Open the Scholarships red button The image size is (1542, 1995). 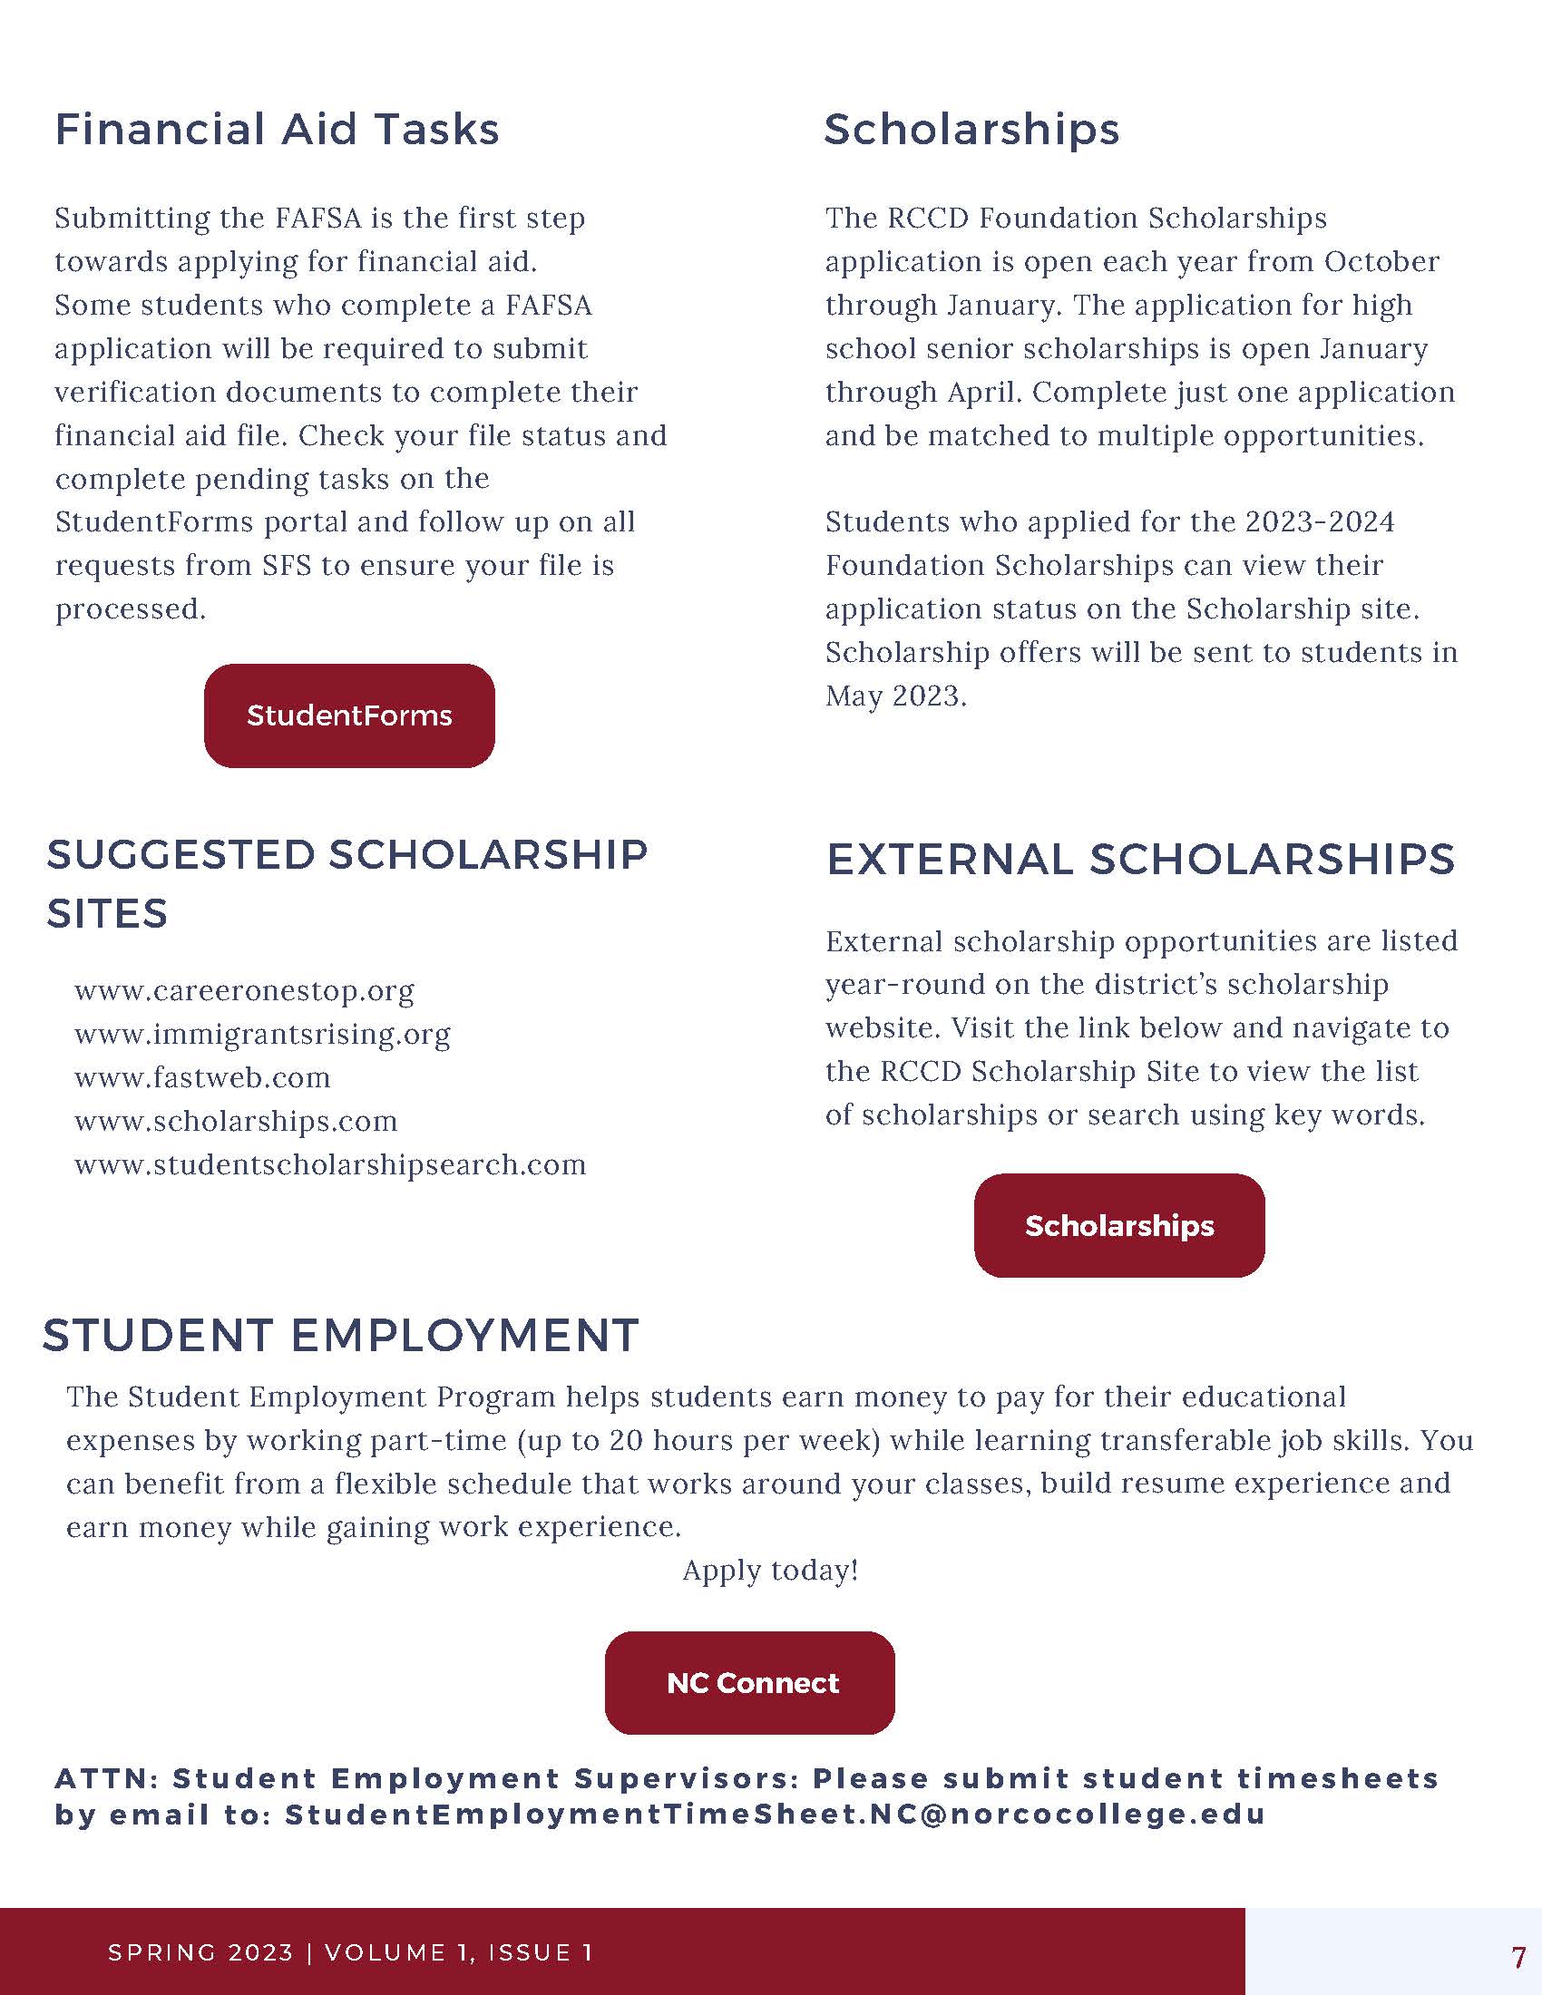(1119, 1225)
